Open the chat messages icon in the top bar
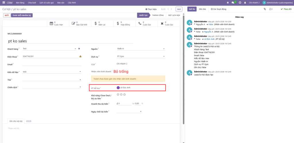This screenshot has height=143, width=294. coord(233,3)
